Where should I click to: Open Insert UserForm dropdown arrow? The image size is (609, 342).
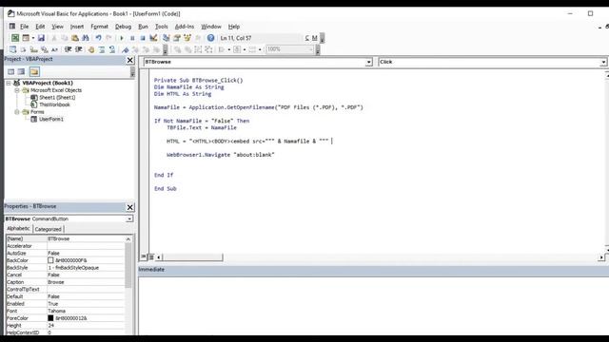coord(33,38)
